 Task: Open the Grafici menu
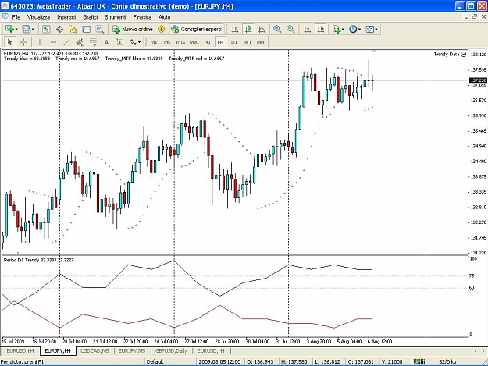91,17
